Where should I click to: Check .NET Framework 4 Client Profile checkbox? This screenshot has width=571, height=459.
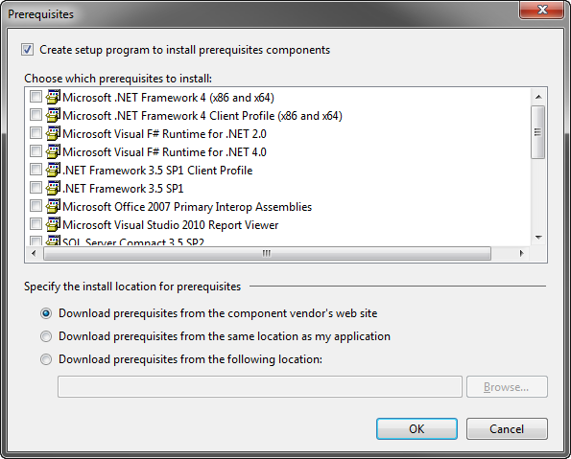coord(36,115)
